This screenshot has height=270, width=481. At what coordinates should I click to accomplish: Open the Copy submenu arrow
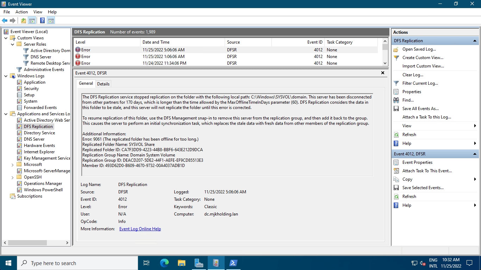[475, 179]
